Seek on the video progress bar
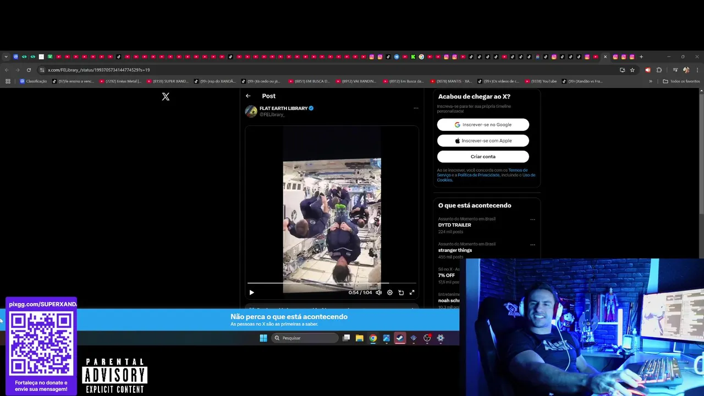The image size is (704, 396). (x=332, y=284)
